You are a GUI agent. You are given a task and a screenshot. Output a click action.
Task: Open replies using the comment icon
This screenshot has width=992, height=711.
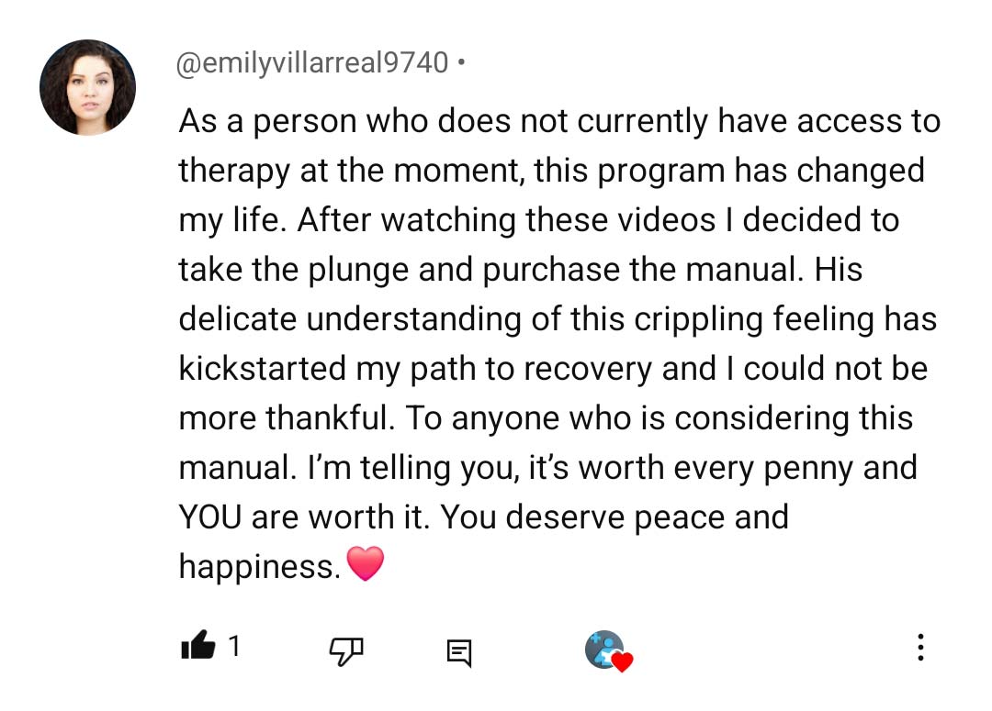[x=458, y=651]
